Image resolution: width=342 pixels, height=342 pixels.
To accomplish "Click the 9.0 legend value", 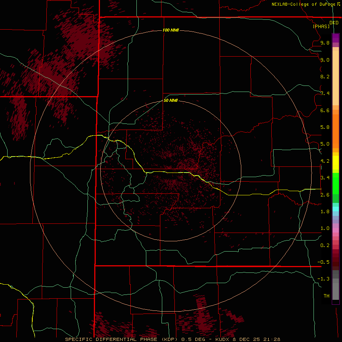I will pos(325,60).
